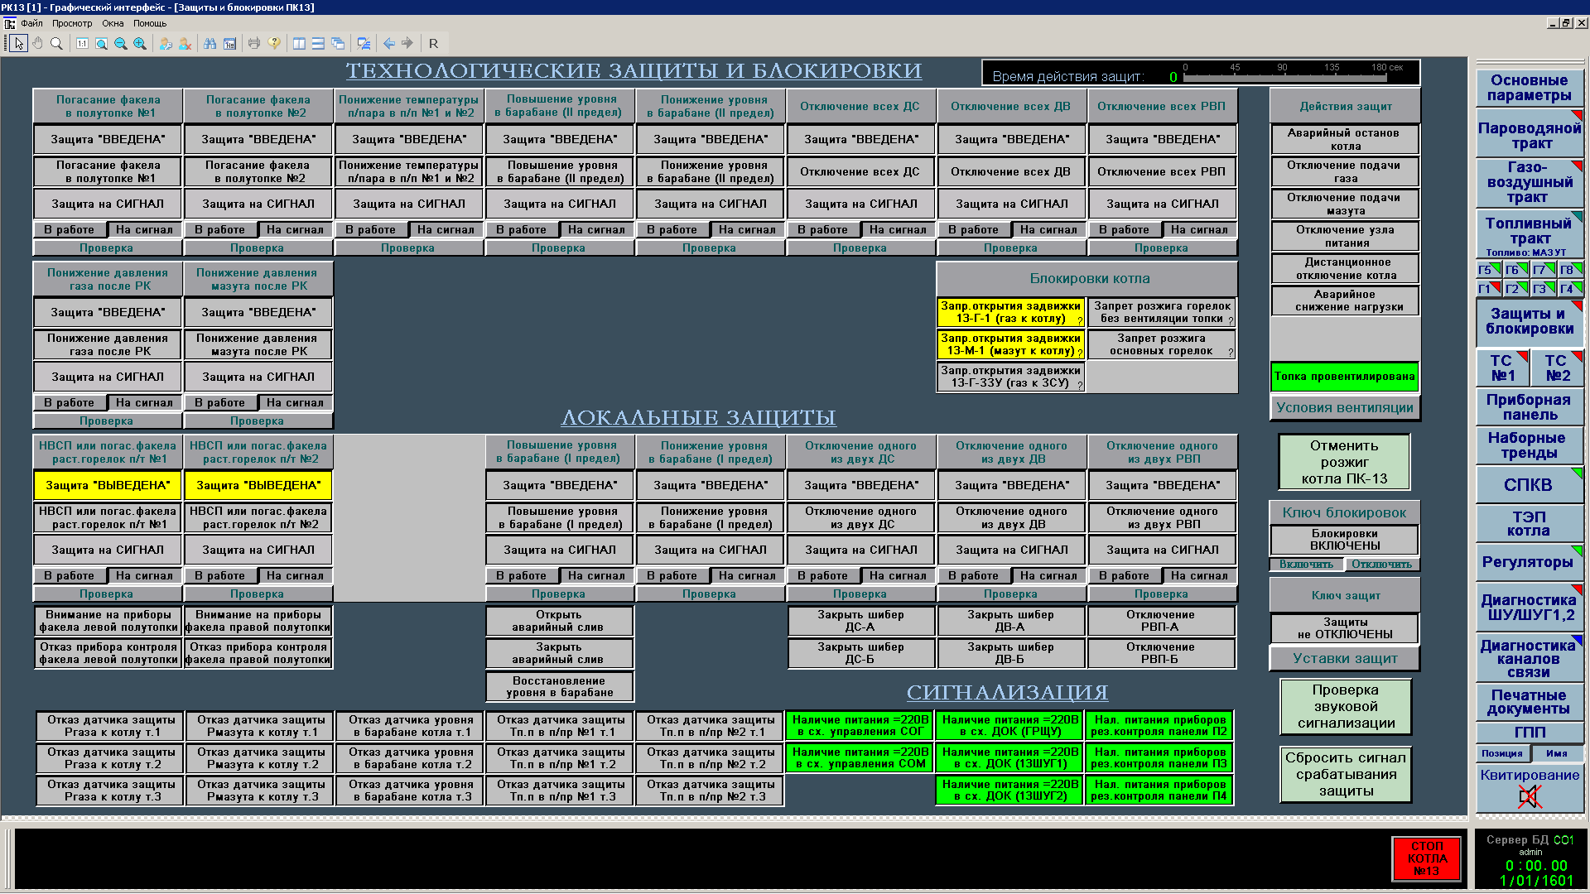Viewport: 1590px width, 894px height.
Task: Set Погасание факела полутопке №1 to На сигнал
Action: 144,230
